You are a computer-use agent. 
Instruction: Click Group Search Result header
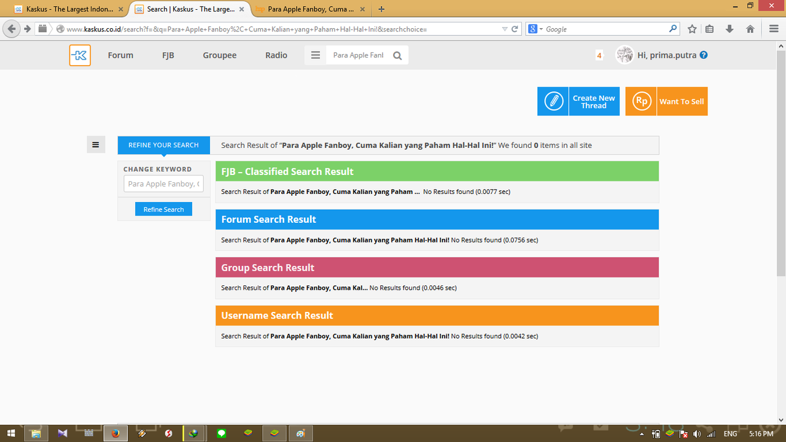coord(437,268)
